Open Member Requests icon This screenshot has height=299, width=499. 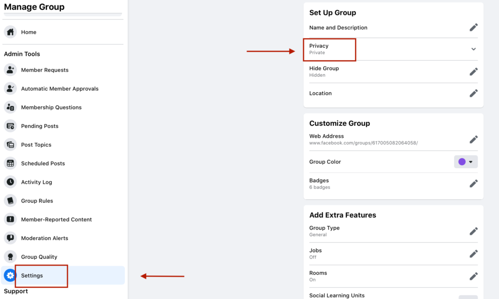(10, 70)
